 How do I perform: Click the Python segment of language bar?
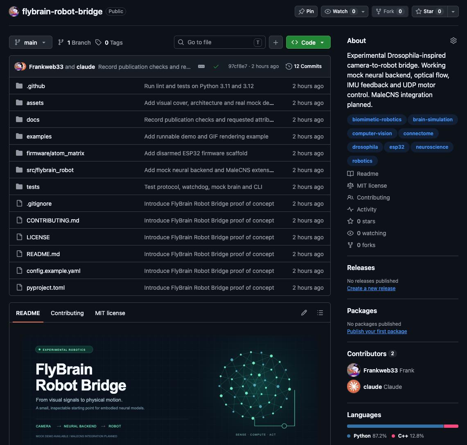(x=395, y=426)
